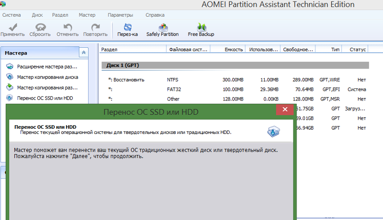Click the 29.36MB used space cell
This screenshot has height=220, width=383.
pos(269,89)
